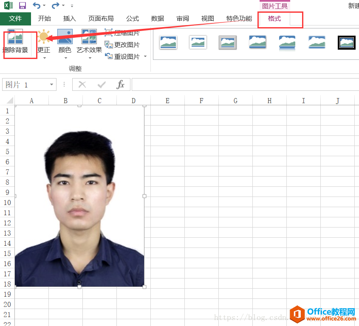Click the inserted portrait picture
359x326 pixels.
point(79,196)
